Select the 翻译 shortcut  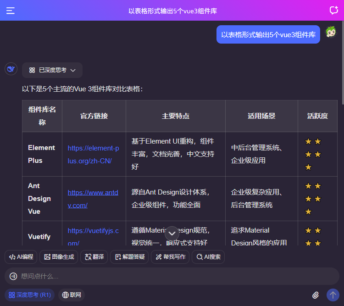pyautogui.click(x=94, y=257)
